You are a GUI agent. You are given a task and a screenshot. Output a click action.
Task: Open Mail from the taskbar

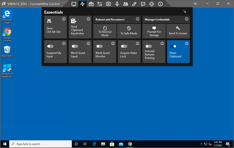pyautogui.click(x=121, y=144)
